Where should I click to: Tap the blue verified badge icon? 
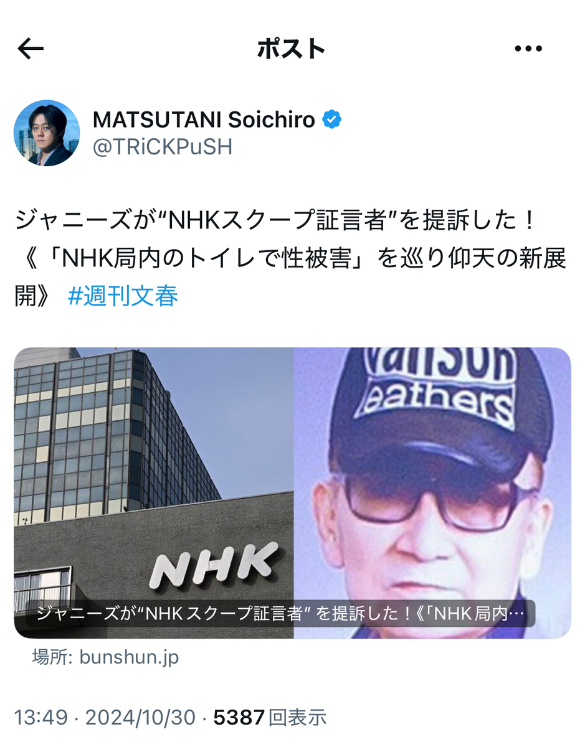pyautogui.click(x=331, y=120)
